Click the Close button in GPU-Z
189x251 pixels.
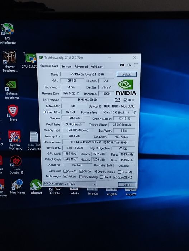pyautogui.click(x=127, y=185)
